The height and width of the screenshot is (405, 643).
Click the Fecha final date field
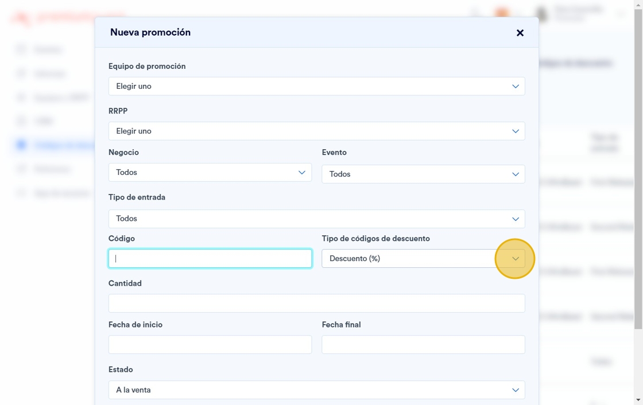click(x=423, y=345)
